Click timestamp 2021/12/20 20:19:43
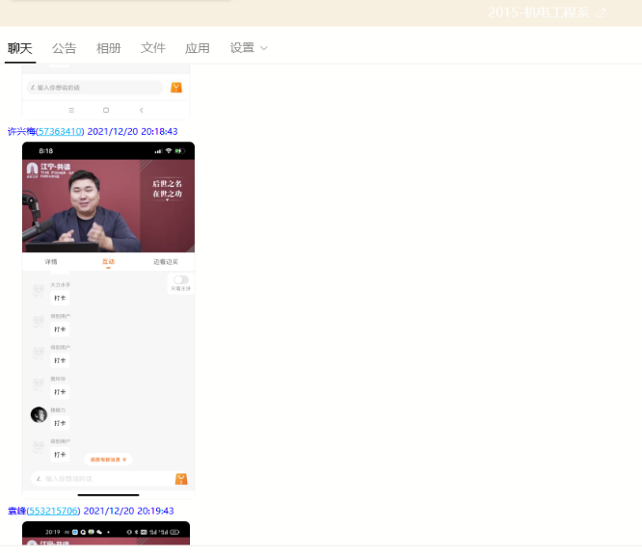 [x=128, y=511]
